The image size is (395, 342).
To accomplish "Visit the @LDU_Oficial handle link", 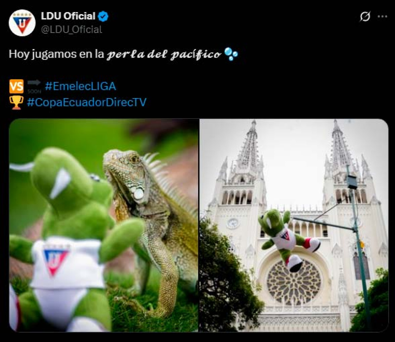I will point(71,29).
